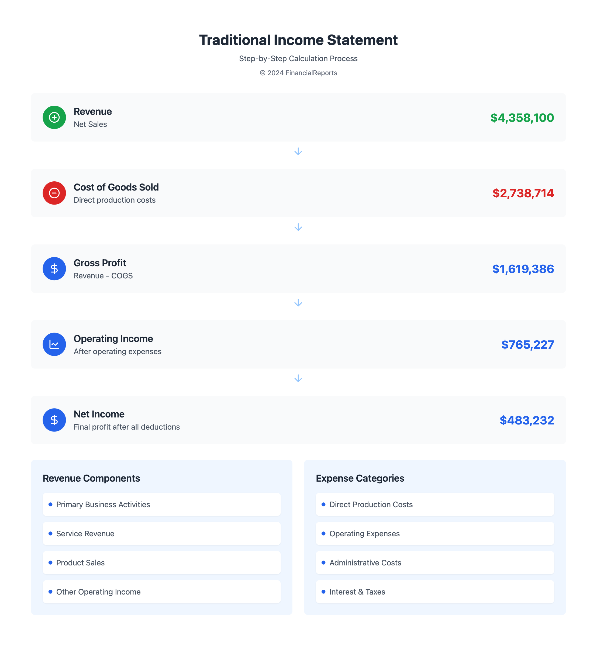The width and height of the screenshot is (597, 646).
Task: Click the red minus COGS icon
Action: 54,193
